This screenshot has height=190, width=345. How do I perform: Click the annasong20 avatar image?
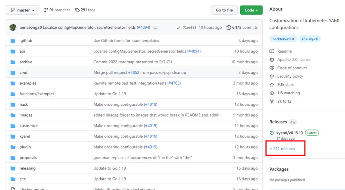(x=13, y=27)
